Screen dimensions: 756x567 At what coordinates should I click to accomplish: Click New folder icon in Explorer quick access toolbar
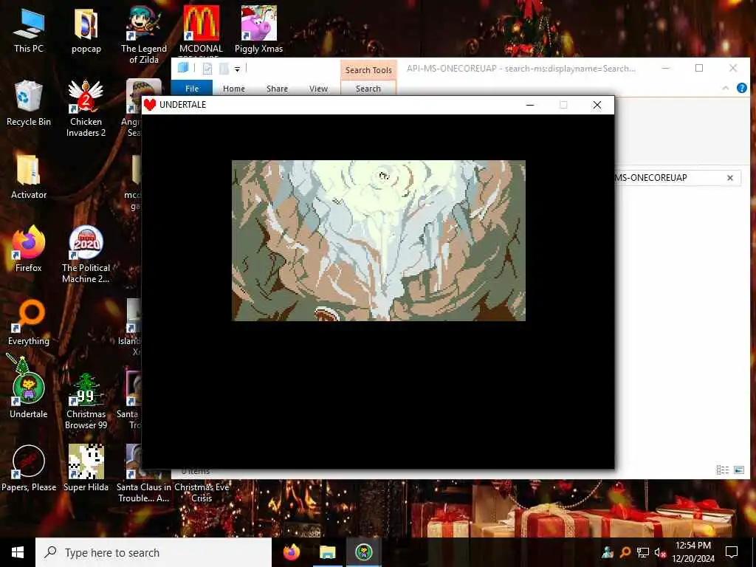(224, 69)
